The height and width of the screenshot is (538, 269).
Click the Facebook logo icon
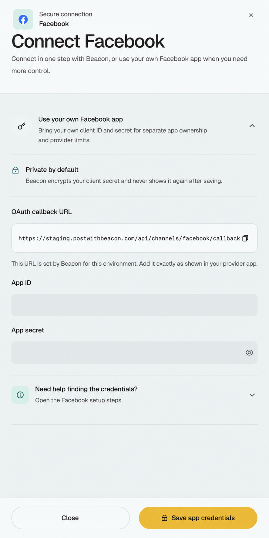pyautogui.click(x=23, y=19)
